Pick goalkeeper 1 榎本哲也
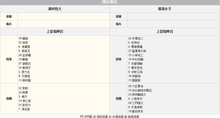 point(135,68)
